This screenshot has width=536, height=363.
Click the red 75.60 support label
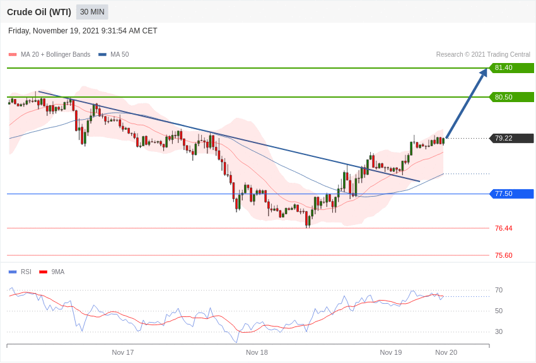coord(503,255)
